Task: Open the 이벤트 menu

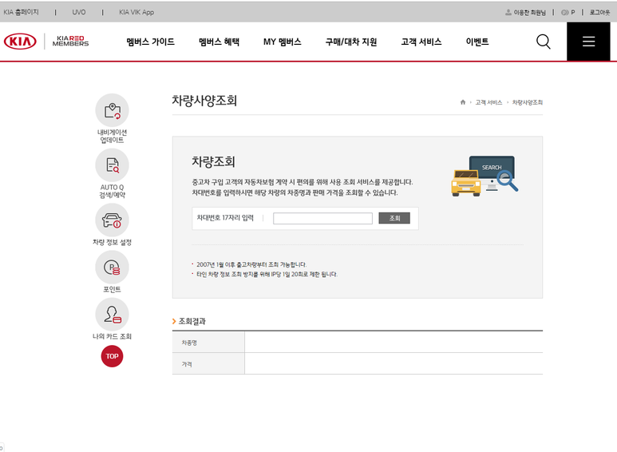Action: pyautogui.click(x=477, y=42)
